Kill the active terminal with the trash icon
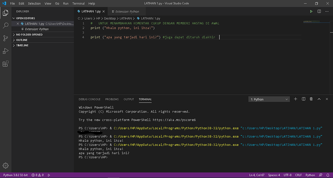Viewport: 333px width, 178px height. 311,99
